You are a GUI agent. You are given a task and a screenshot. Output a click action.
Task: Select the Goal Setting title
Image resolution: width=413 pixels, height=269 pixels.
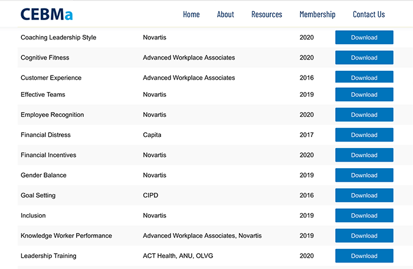(x=38, y=195)
